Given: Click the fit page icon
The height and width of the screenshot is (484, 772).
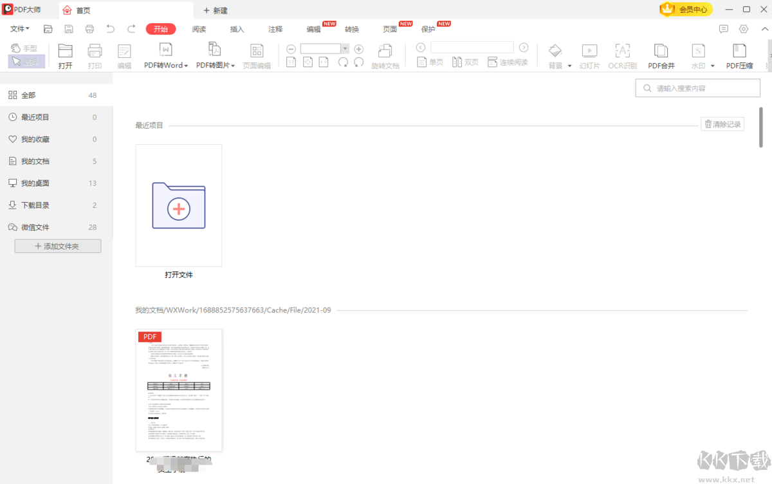Looking at the screenshot, I should point(308,62).
